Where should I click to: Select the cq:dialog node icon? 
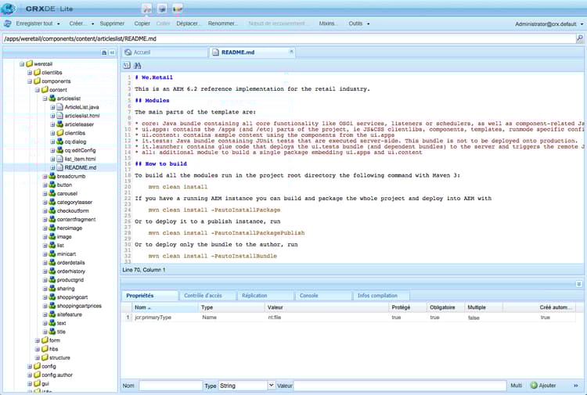pyautogui.click(x=59, y=142)
